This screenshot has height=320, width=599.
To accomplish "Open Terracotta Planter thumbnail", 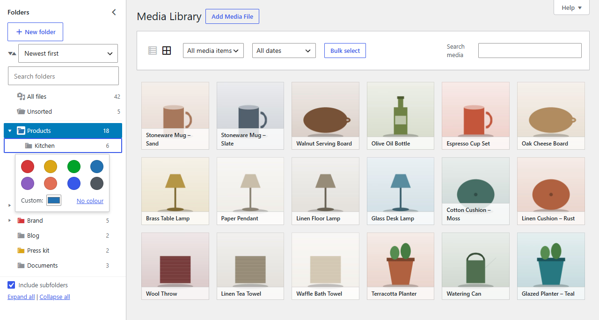I will tap(401, 266).
